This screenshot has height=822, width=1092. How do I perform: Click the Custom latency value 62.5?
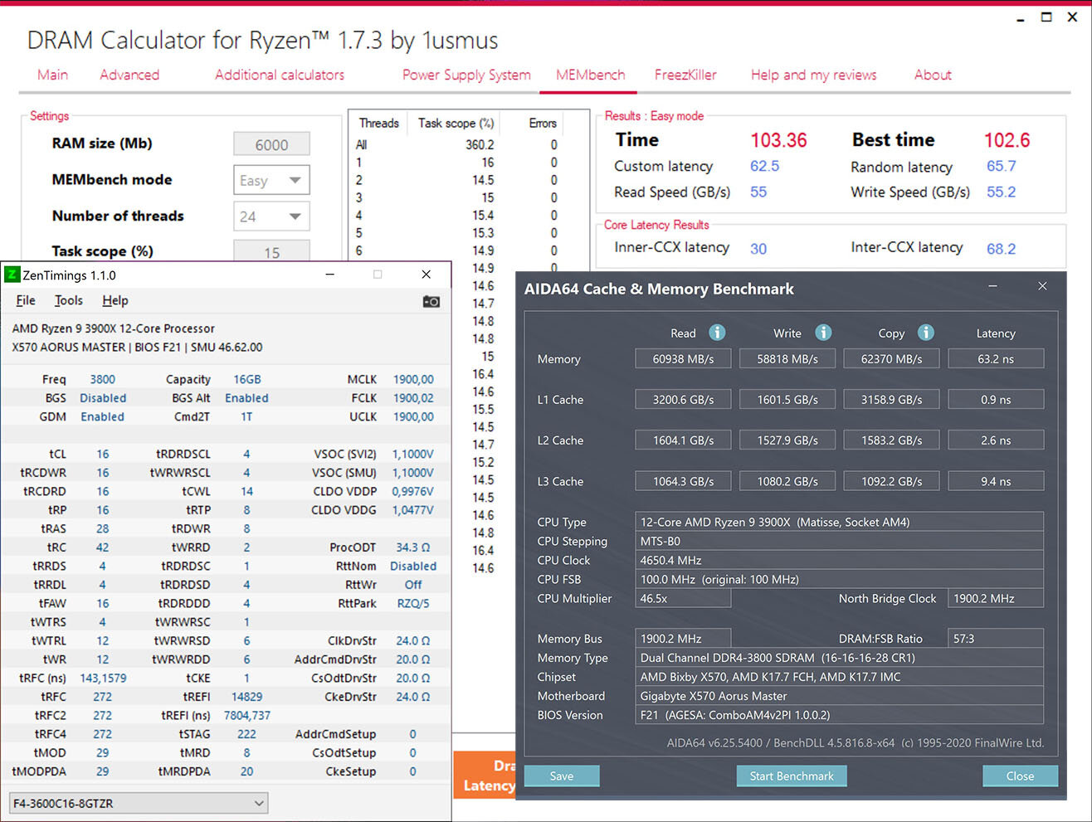[x=764, y=166]
